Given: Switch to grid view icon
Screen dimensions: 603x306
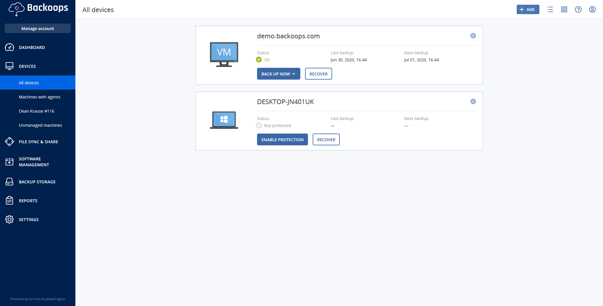Looking at the screenshot, I should (x=564, y=9).
